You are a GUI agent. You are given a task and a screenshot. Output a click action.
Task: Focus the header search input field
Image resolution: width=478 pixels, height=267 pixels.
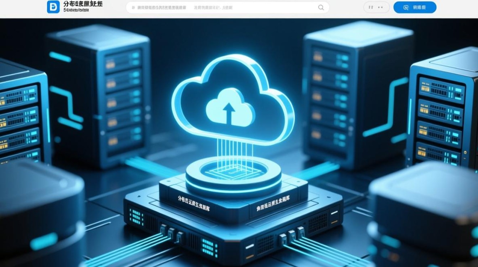(x=221, y=7)
